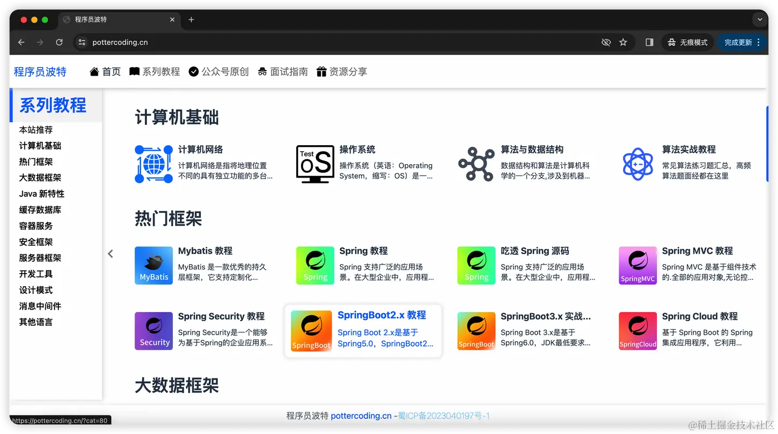The height and width of the screenshot is (434, 778).
Task: Open the 算法实战教程 atom icon
Action: click(x=638, y=164)
